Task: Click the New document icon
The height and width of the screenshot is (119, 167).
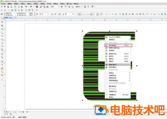Action: coord(2,7)
